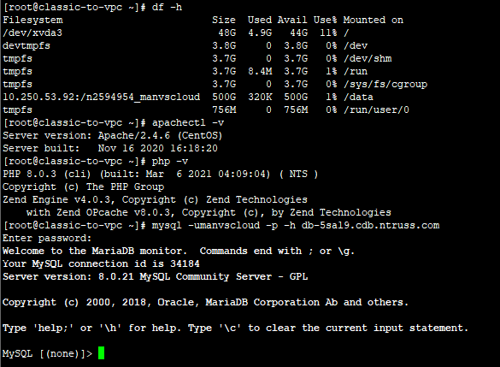Click the Apache/2.4.6 (CentOS) version text

click(160, 136)
